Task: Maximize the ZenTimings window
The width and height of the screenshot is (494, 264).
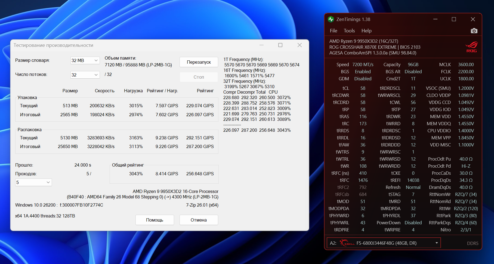Action: click(454, 19)
